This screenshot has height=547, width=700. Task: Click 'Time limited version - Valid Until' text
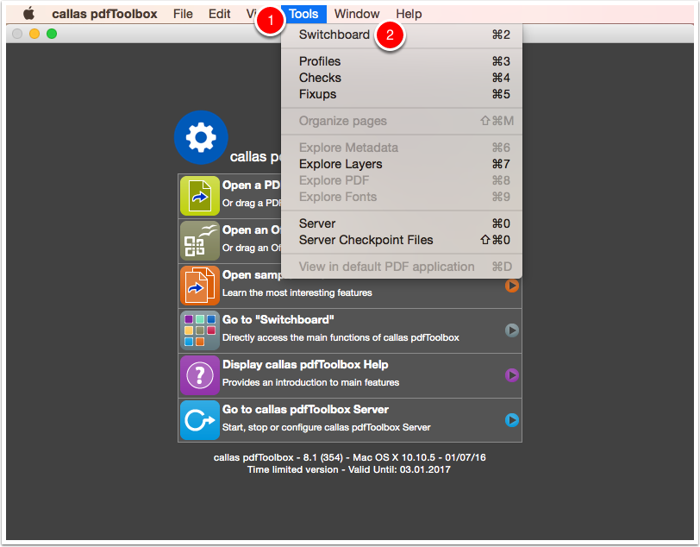coord(349,469)
